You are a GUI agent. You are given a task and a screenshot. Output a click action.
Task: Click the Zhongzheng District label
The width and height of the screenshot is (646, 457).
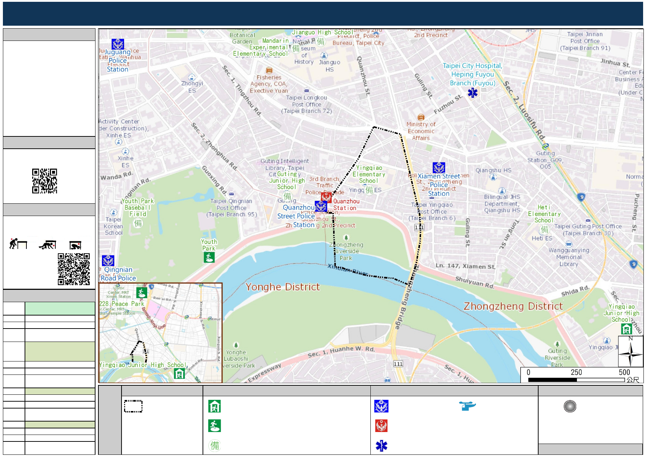coord(513,306)
